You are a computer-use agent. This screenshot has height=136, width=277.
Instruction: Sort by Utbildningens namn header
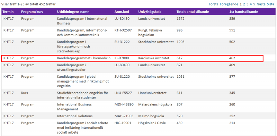[x=73, y=12]
